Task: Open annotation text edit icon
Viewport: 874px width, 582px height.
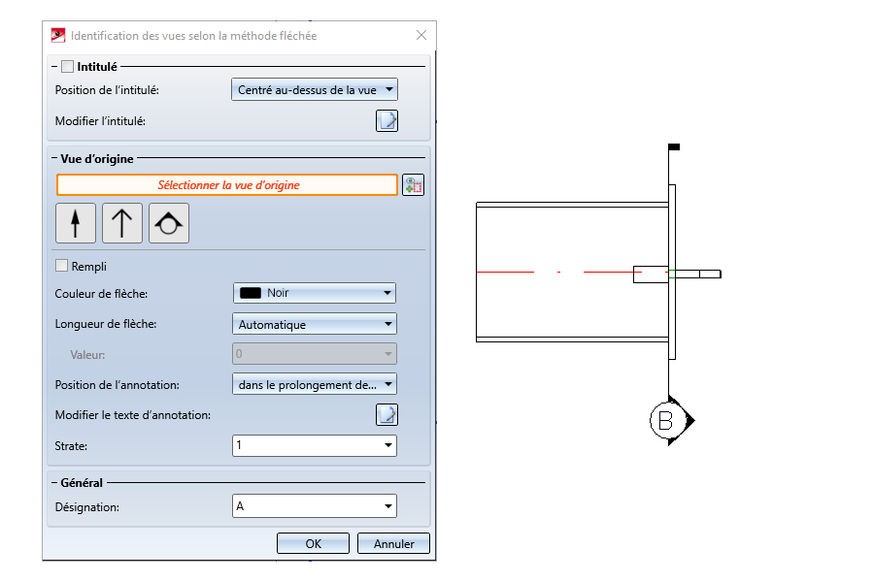Action: click(x=387, y=415)
